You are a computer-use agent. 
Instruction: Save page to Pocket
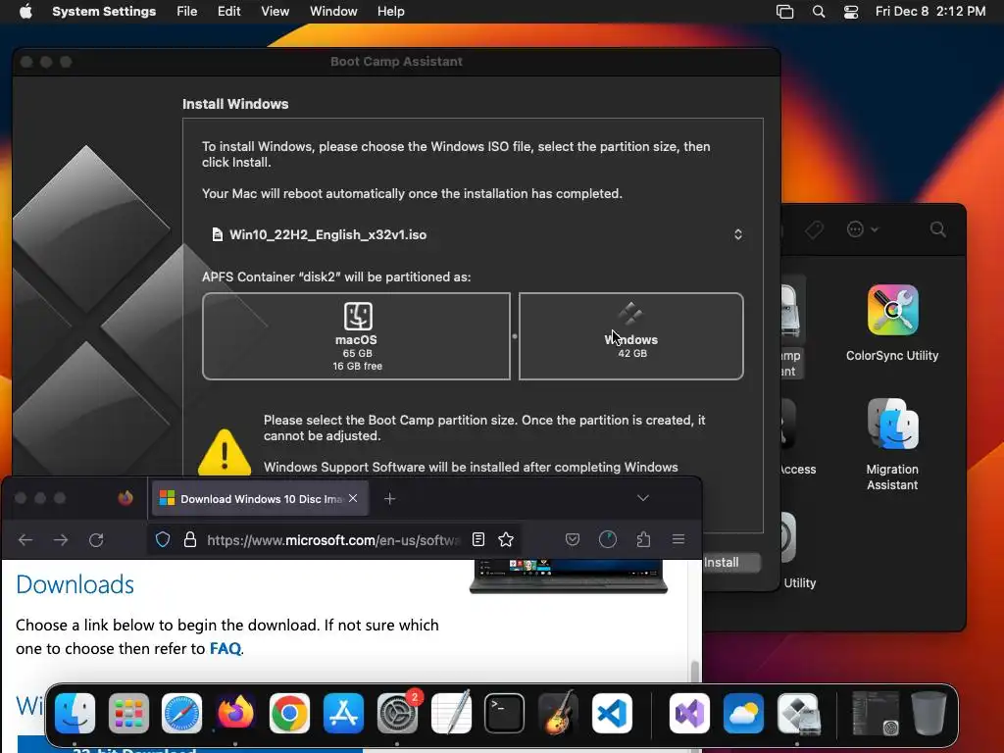573,540
